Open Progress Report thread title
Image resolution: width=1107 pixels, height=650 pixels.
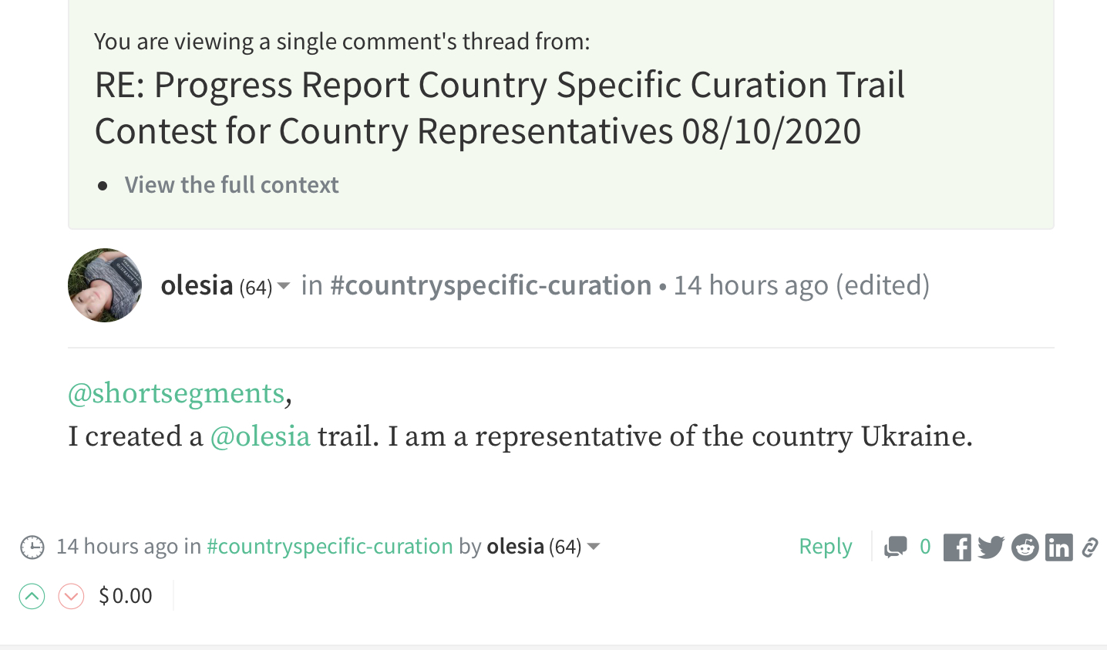(x=499, y=108)
